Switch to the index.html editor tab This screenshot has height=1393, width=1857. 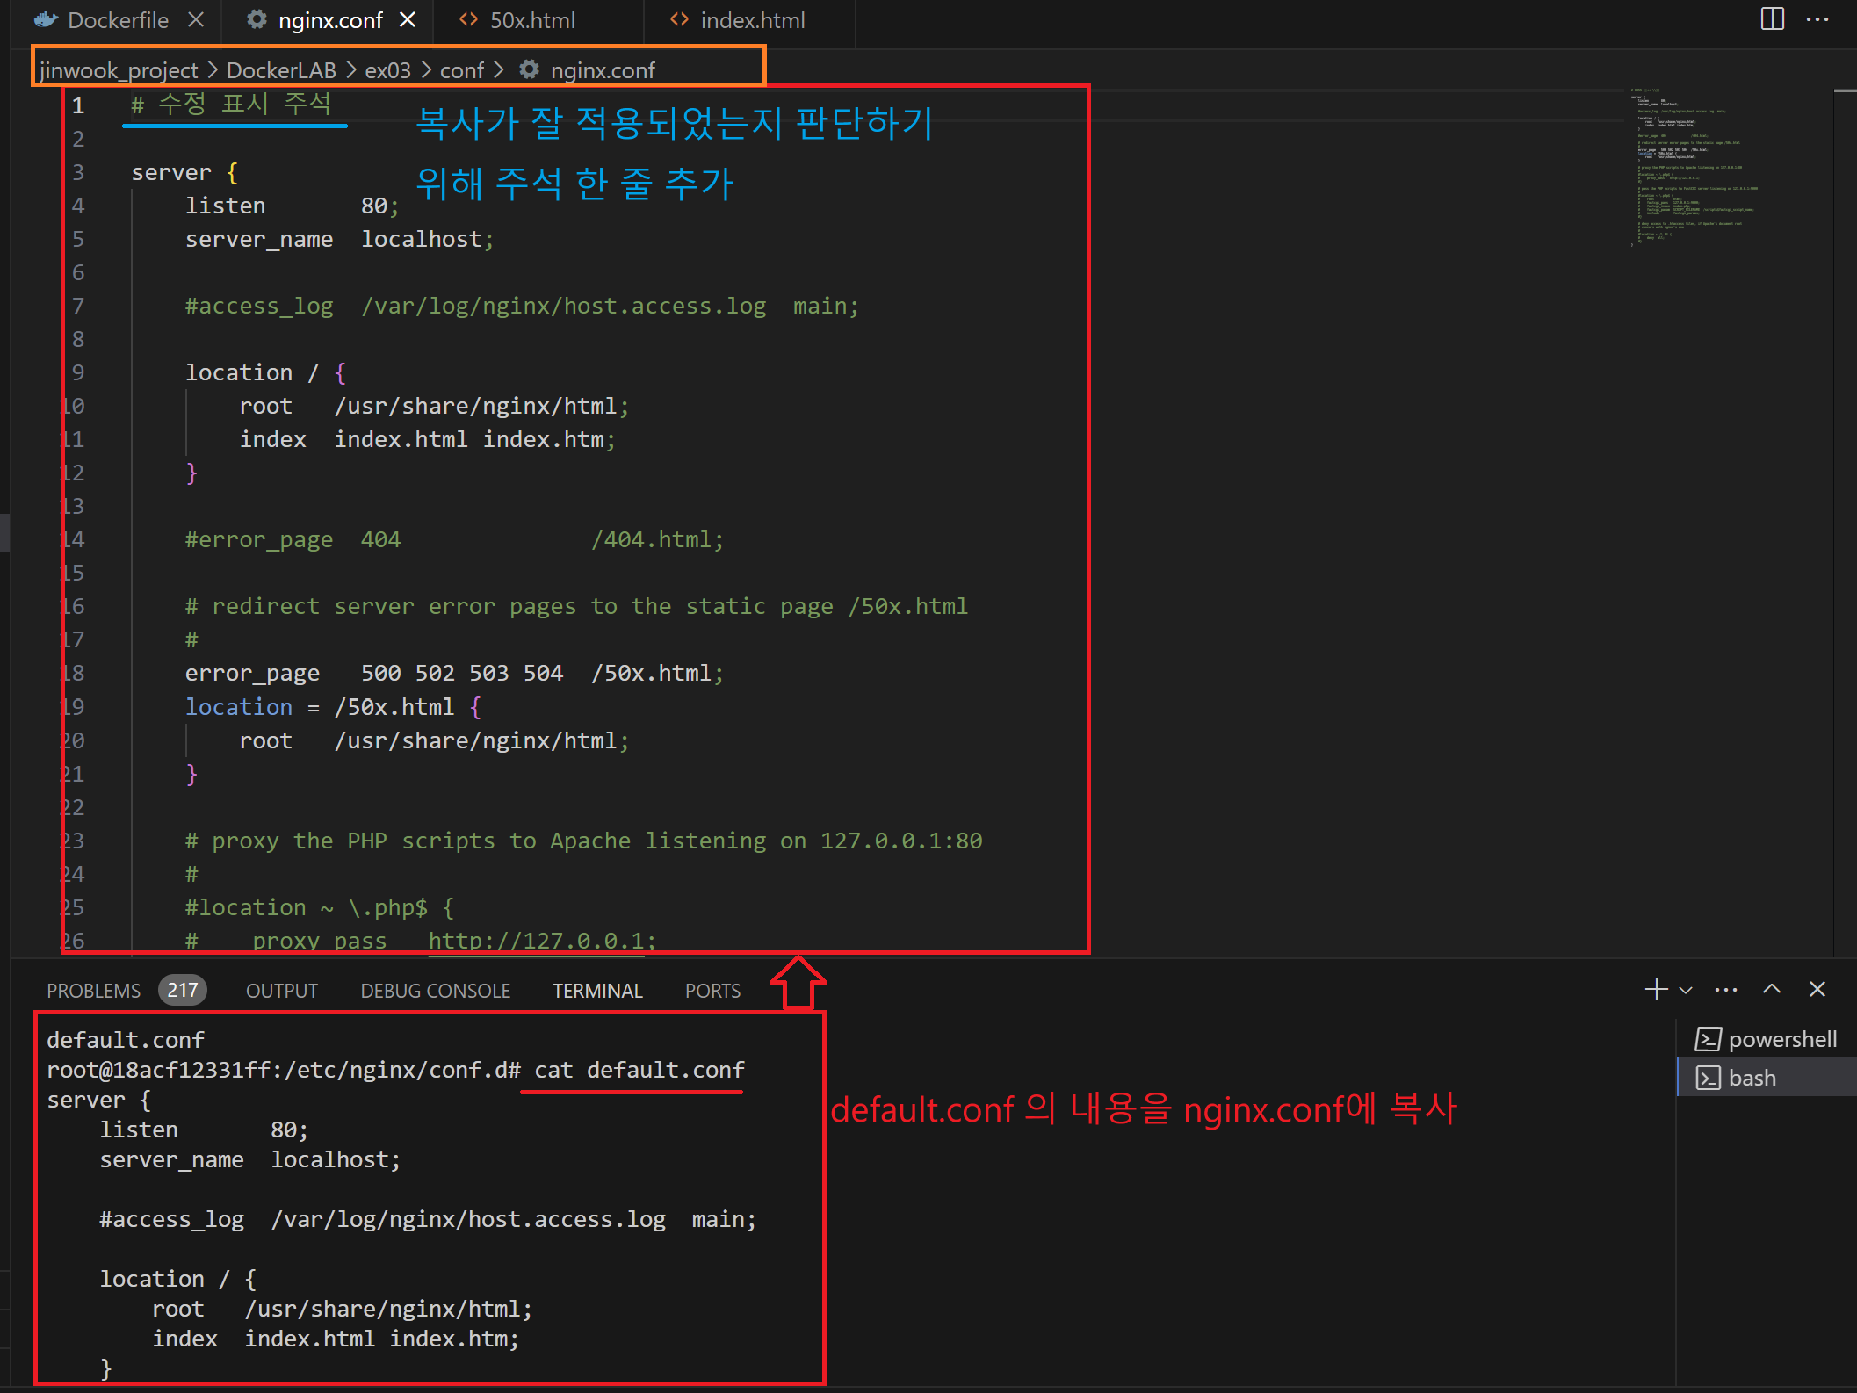pos(752,20)
